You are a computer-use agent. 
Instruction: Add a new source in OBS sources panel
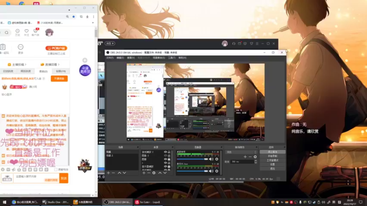point(144,173)
